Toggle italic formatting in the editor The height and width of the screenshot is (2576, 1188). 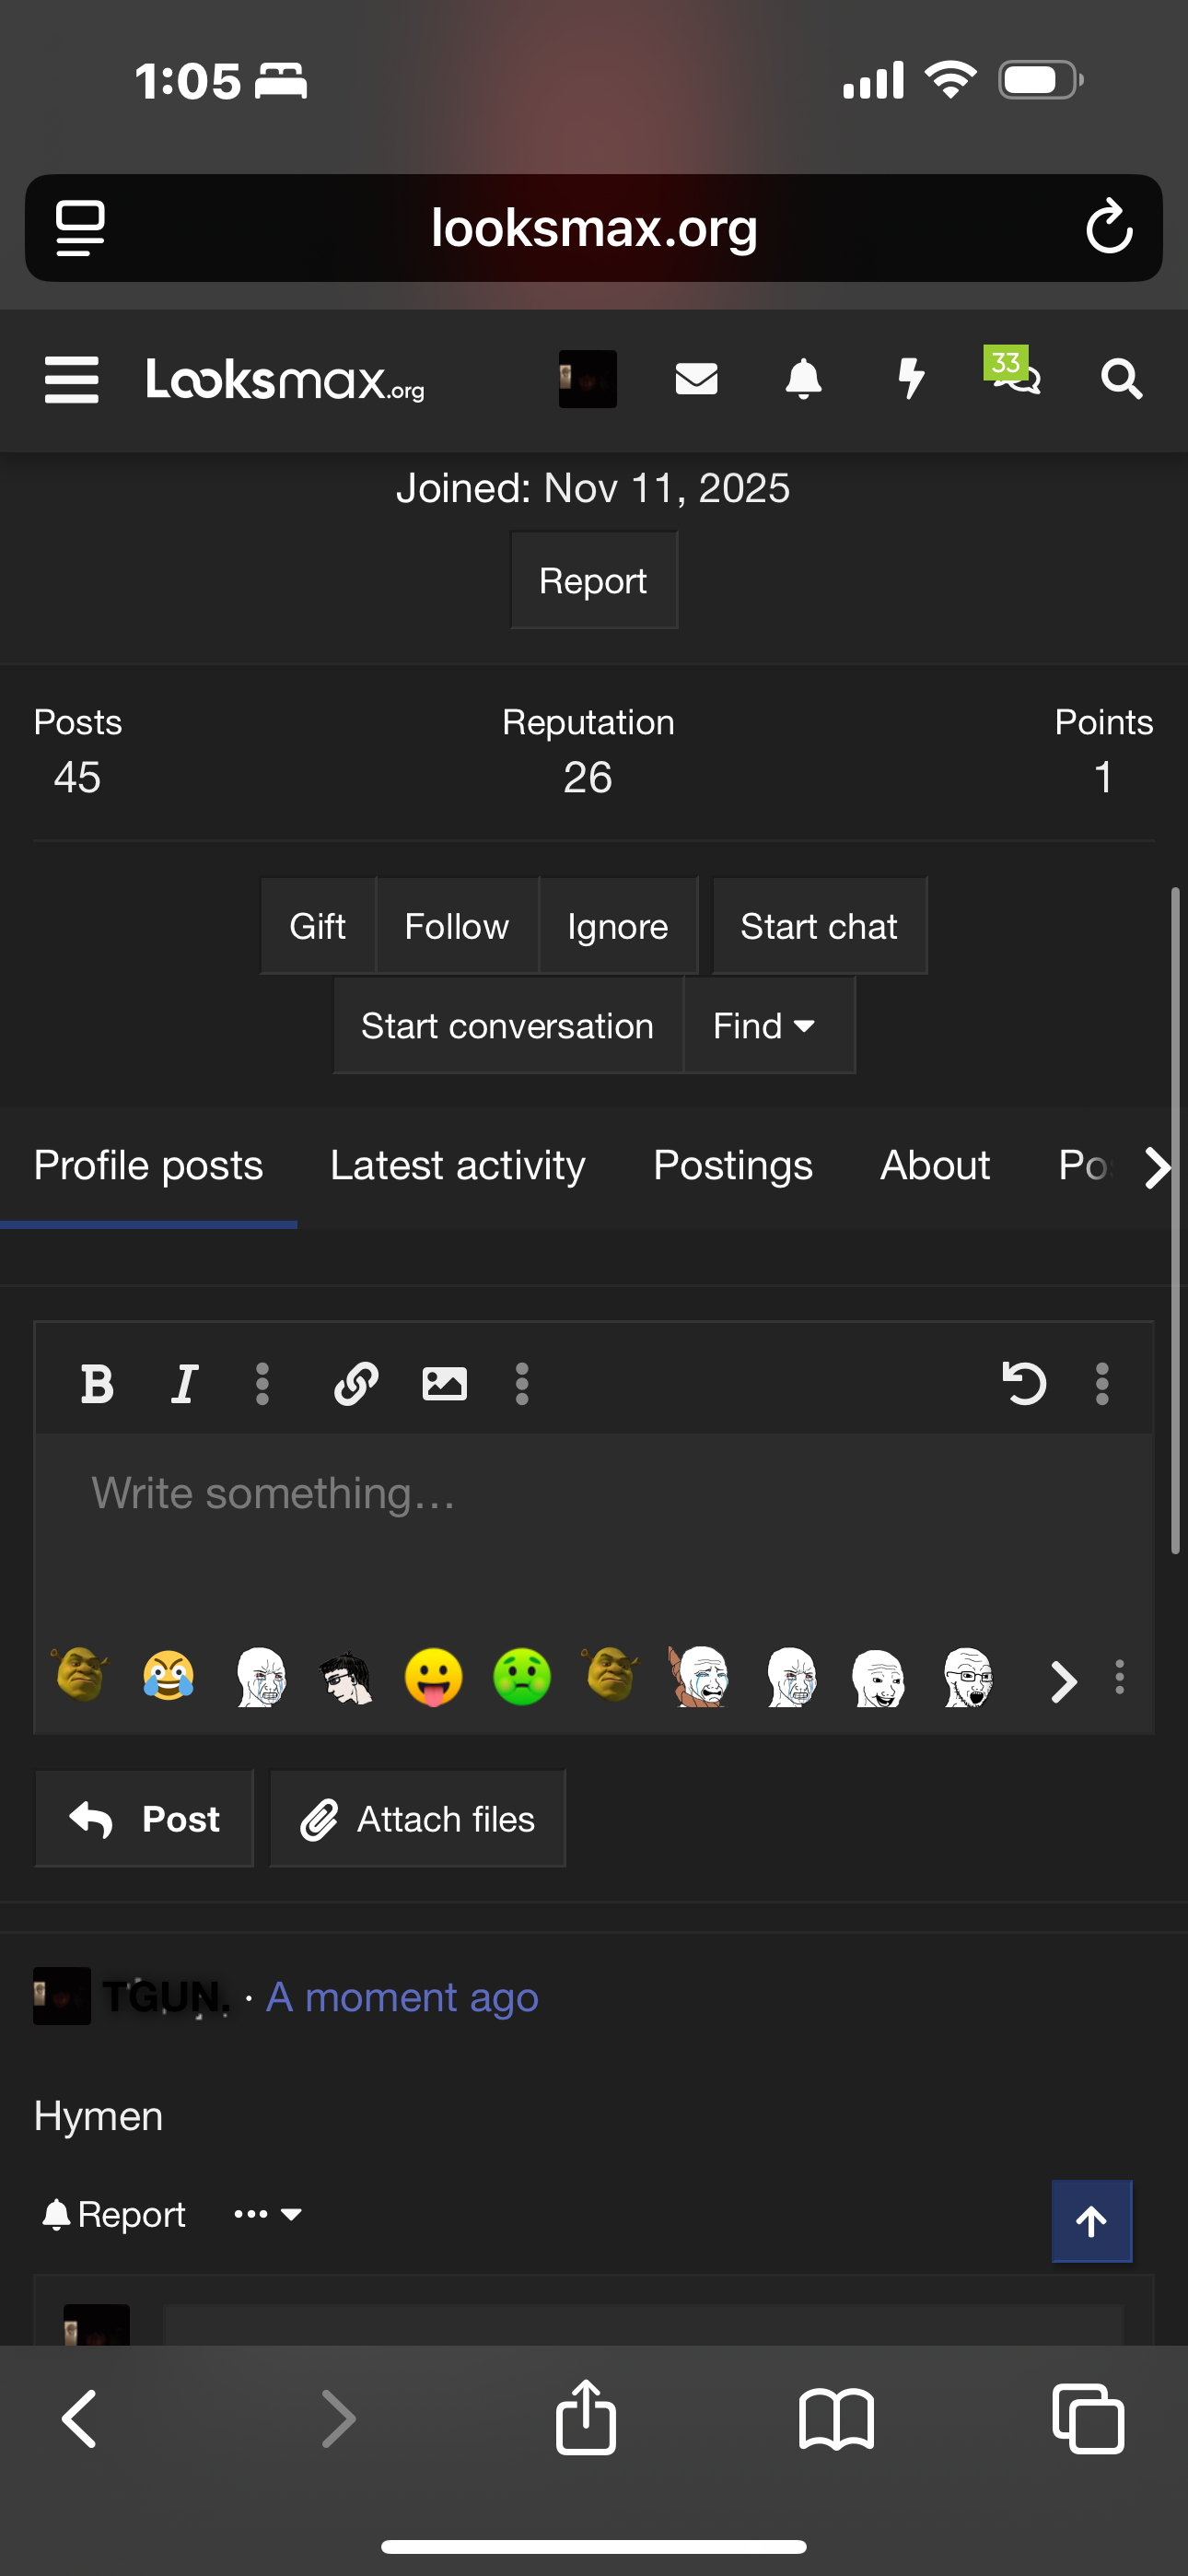[184, 1384]
